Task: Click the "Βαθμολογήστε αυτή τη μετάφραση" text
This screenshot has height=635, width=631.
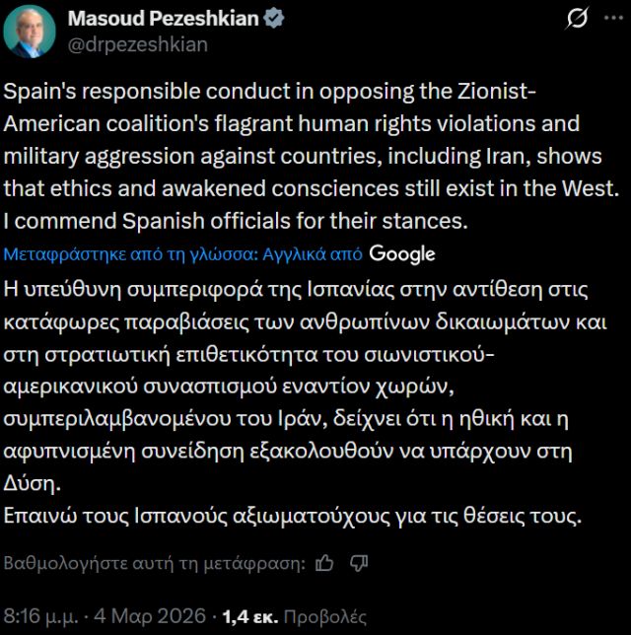Action: pyautogui.click(x=156, y=563)
